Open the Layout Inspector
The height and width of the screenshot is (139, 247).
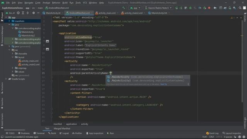point(232,133)
